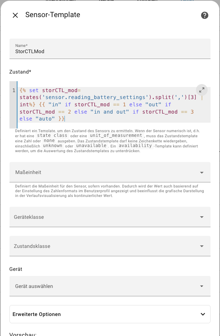Click the Sensor-Template dialog title
The width and height of the screenshot is (220, 336).
coord(53,15)
